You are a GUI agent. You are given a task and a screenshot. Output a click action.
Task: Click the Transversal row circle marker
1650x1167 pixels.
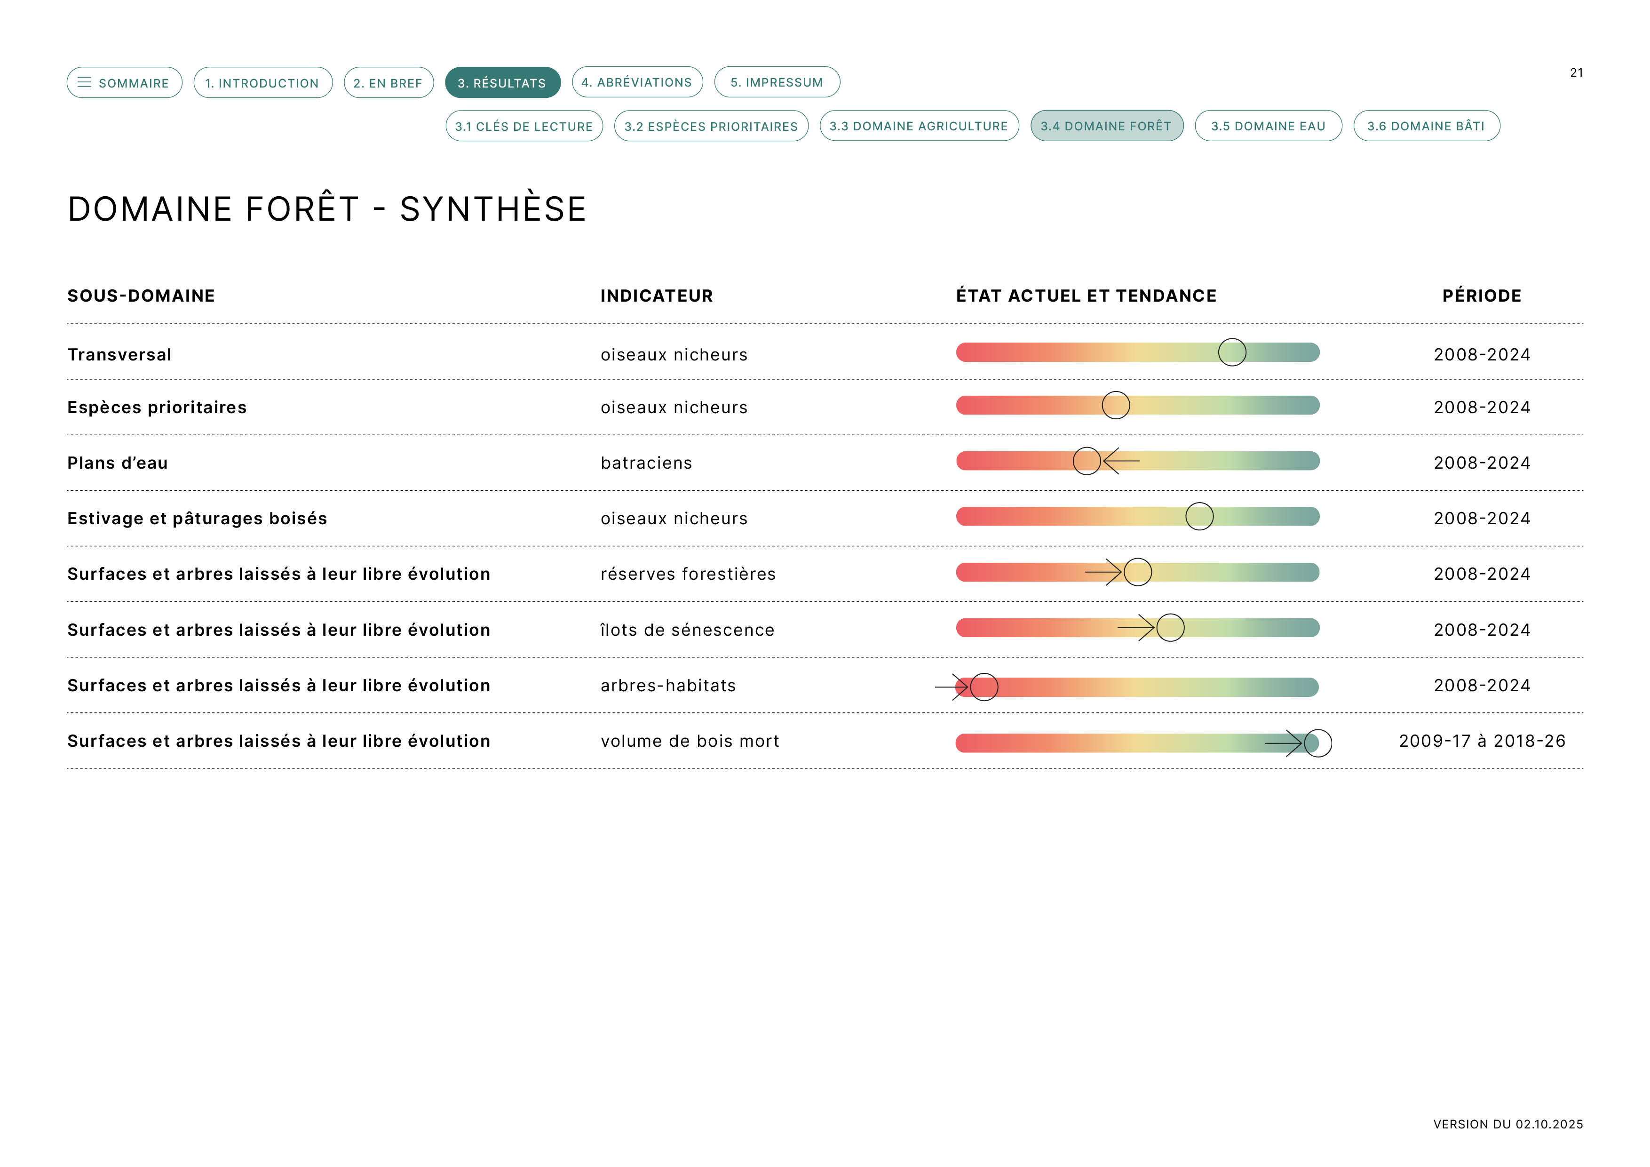tap(1232, 352)
